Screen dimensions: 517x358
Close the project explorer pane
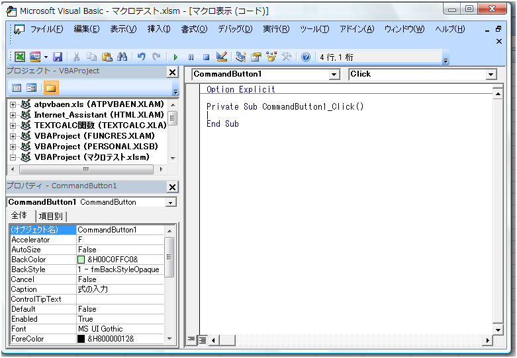172,72
